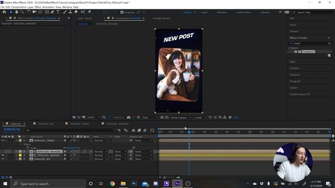The image size is (335, 188).
Task: Click the motion blur enable icon in timeline
Action: pos(145,130)
